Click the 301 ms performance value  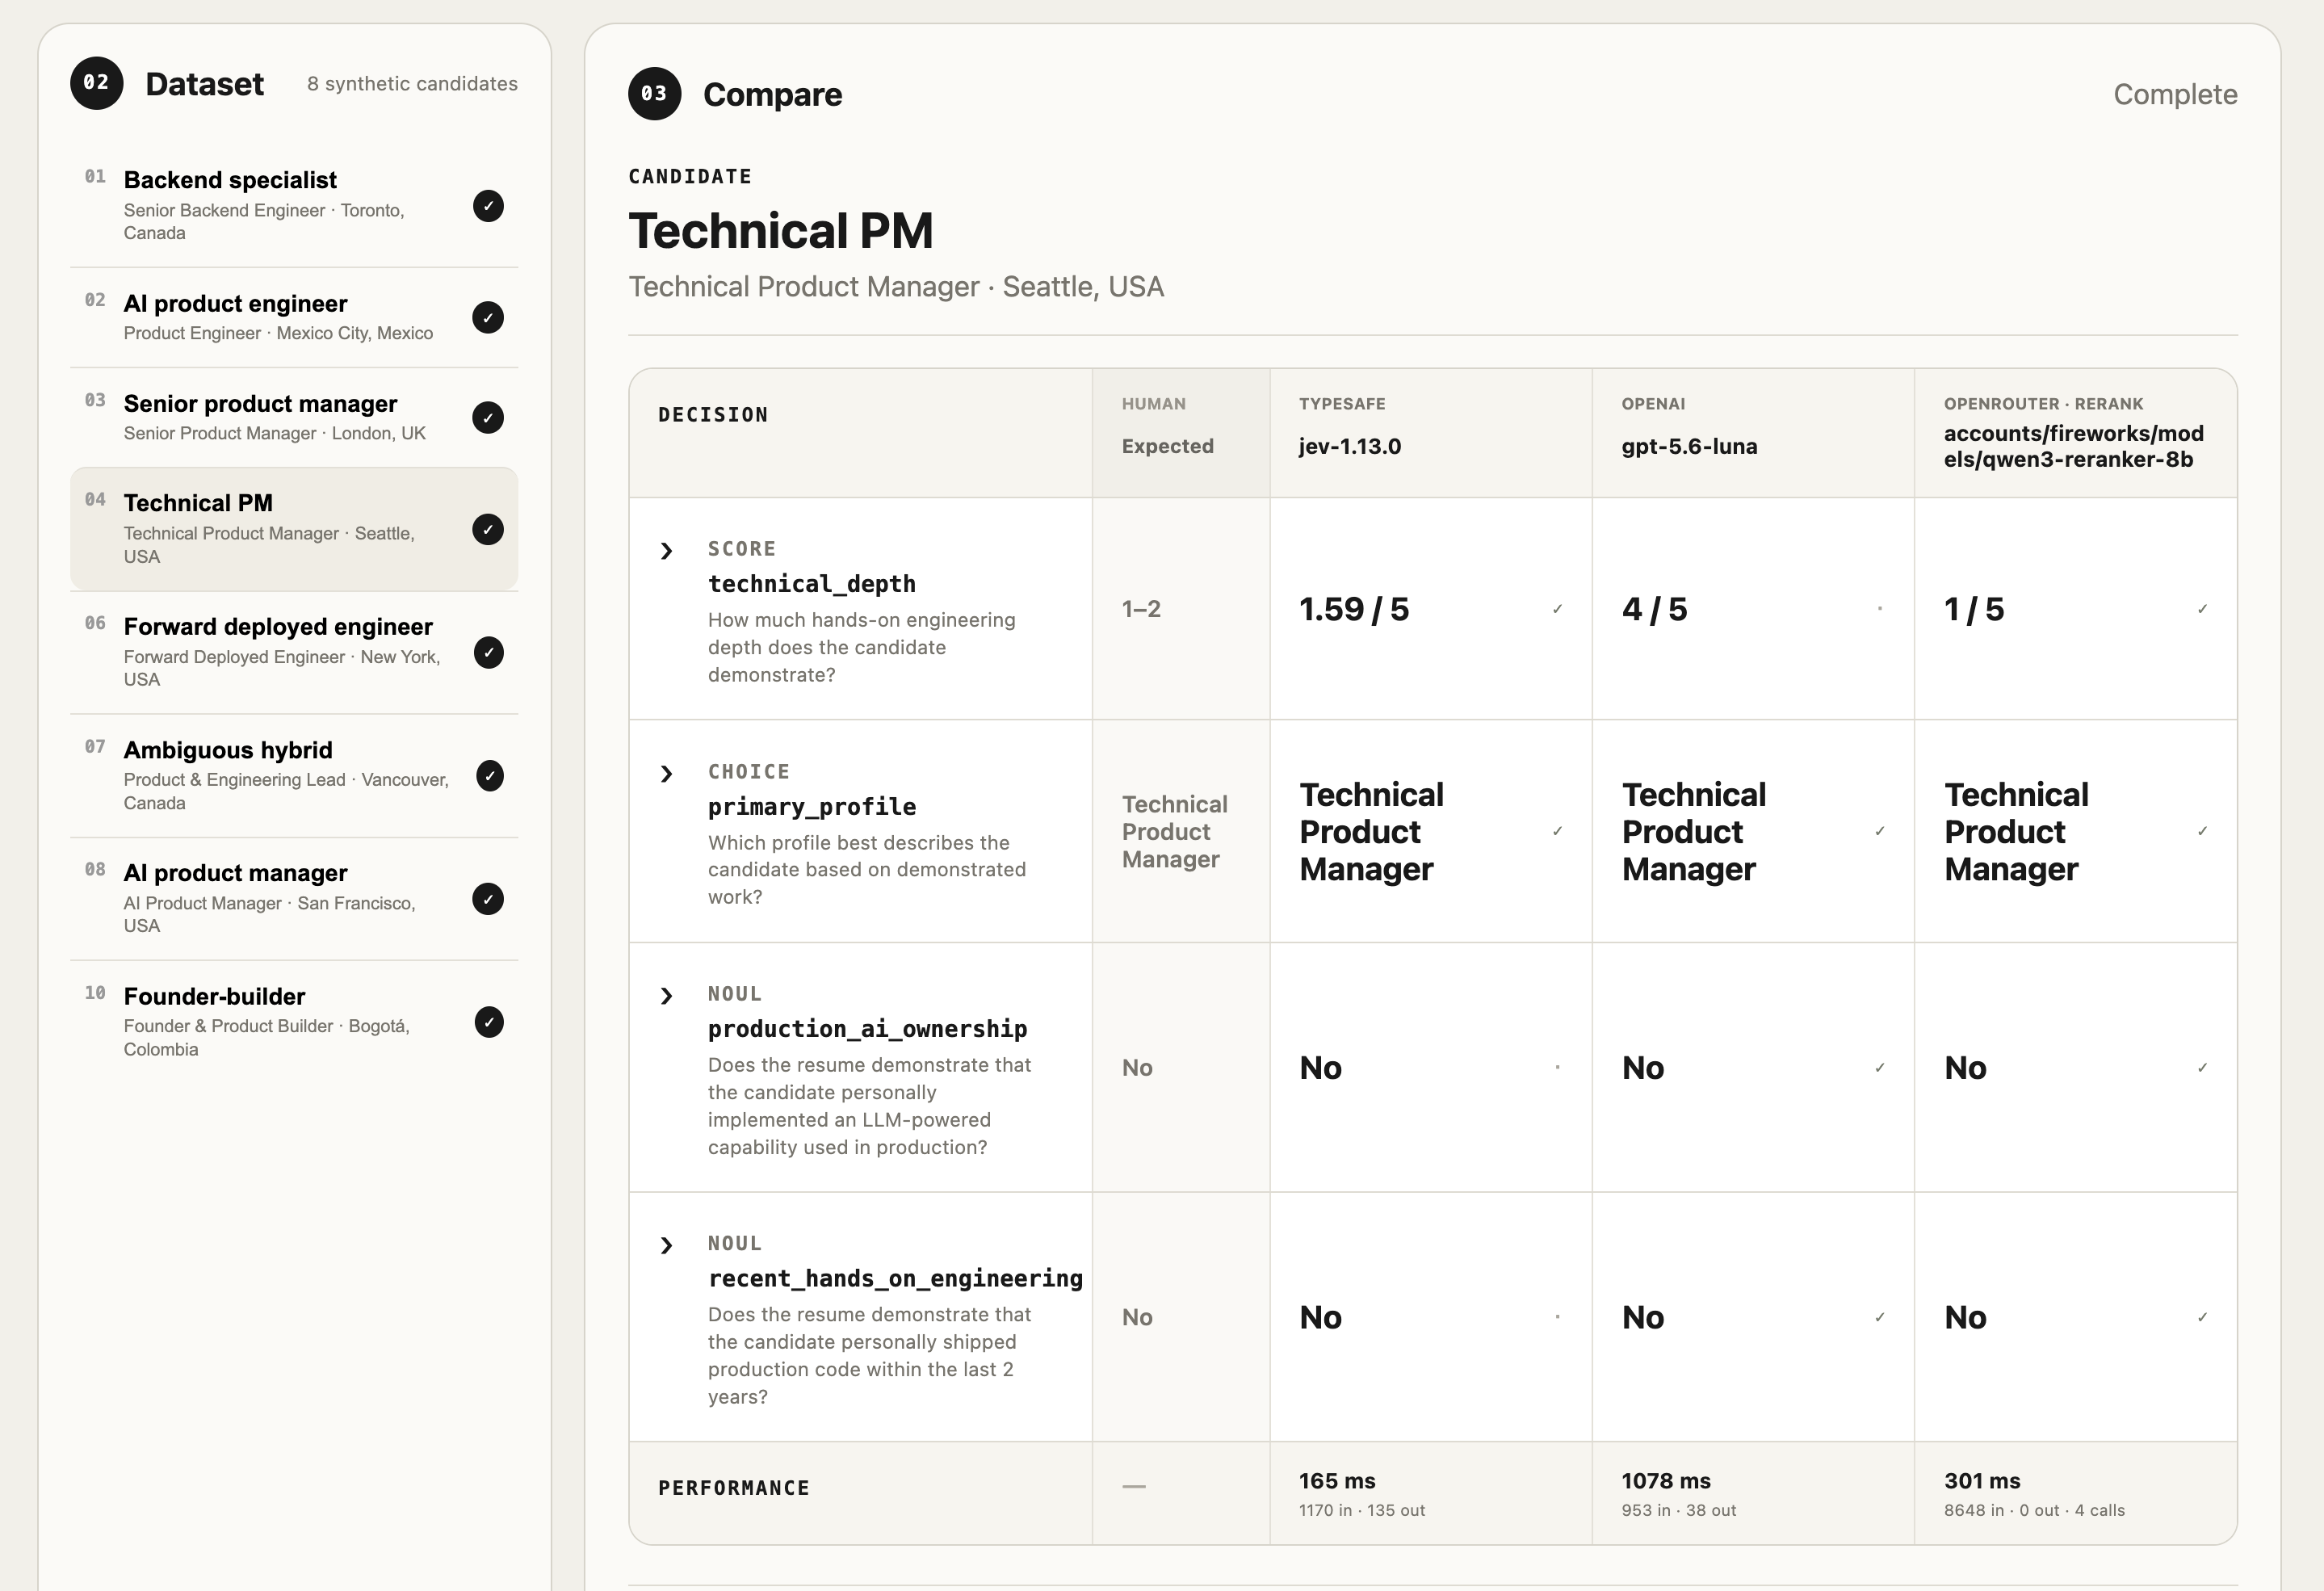tap(1982, 1481)
